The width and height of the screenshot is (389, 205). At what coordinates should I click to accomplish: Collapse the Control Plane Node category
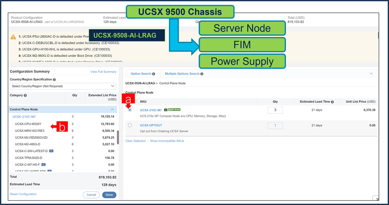pos(112,109)
